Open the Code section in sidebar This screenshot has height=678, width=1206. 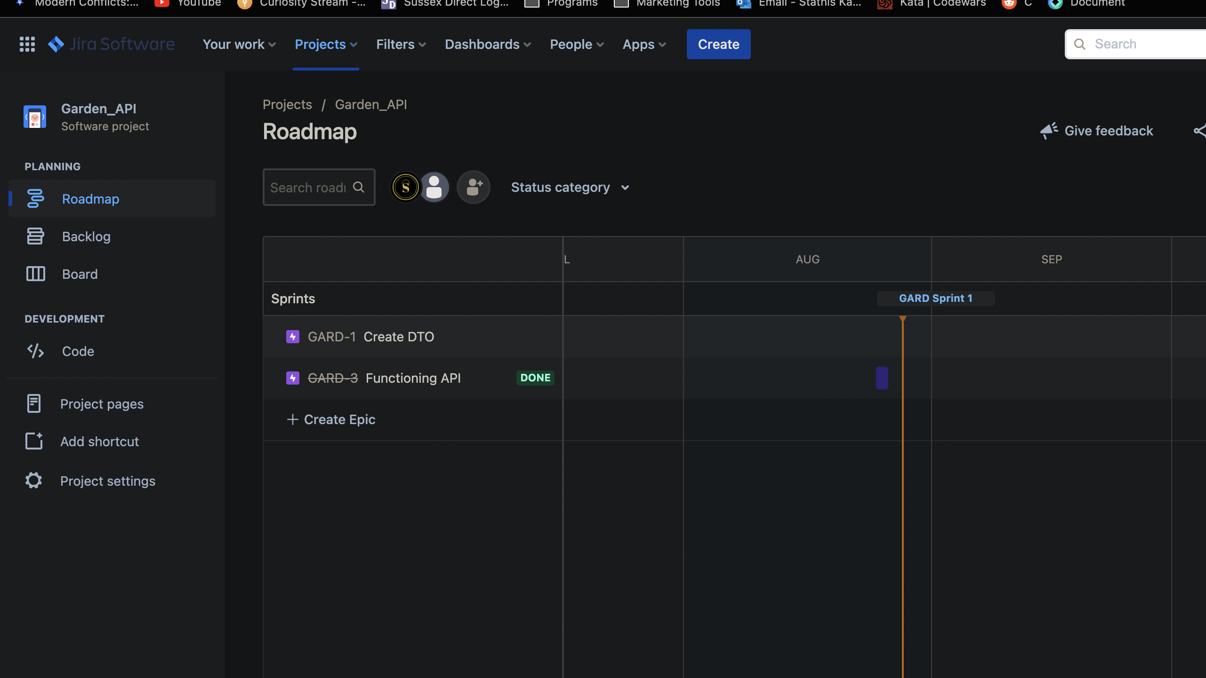click(x=78, y=351)
